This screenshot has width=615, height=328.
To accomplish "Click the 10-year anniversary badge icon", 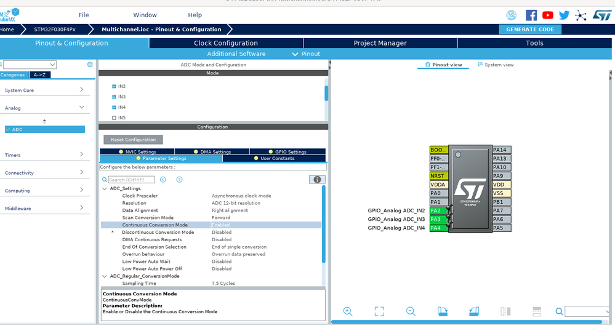I will pyautogui.click(x=511, y=15).
